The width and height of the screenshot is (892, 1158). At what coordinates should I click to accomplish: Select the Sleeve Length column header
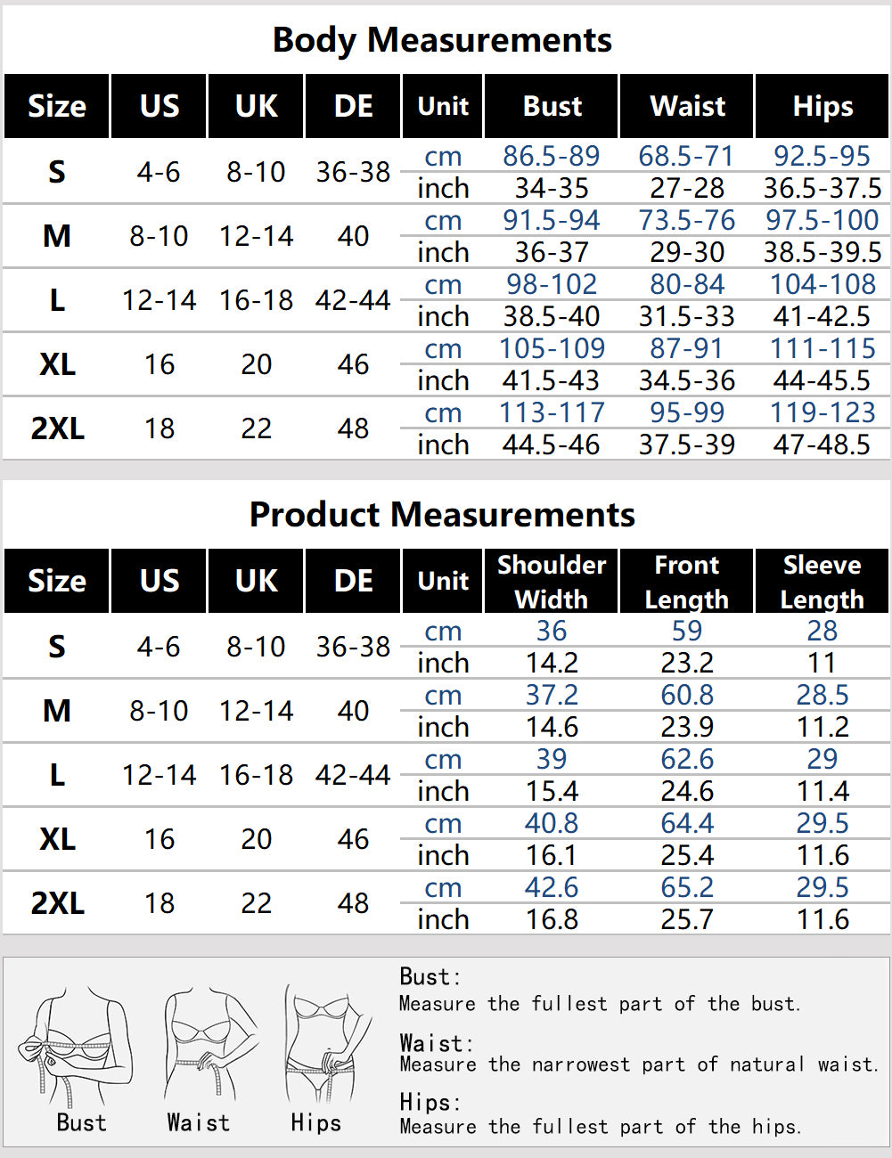click(x=822, y=581)
